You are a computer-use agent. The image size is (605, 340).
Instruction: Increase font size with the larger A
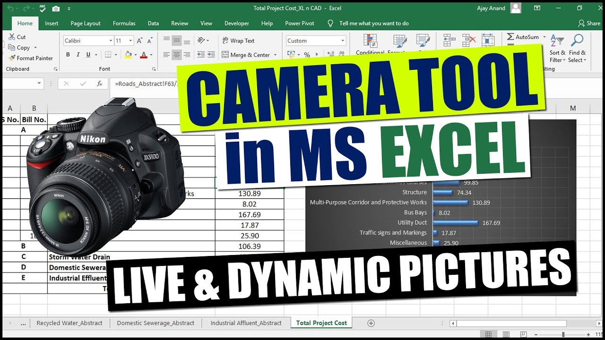(x=139, y=41)
